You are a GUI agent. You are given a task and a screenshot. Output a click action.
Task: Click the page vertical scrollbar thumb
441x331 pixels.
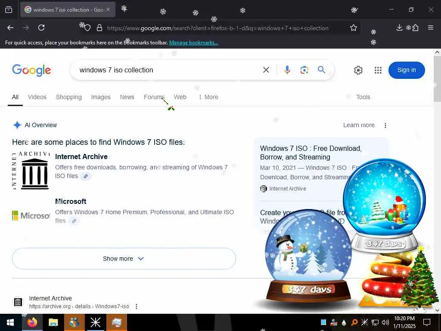[x=438, y=79]
